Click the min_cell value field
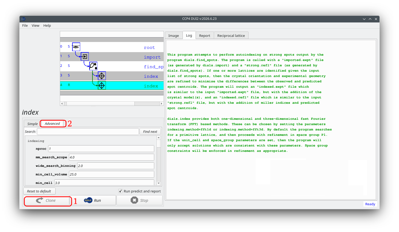The image size is (399, 232). (104, 183)
